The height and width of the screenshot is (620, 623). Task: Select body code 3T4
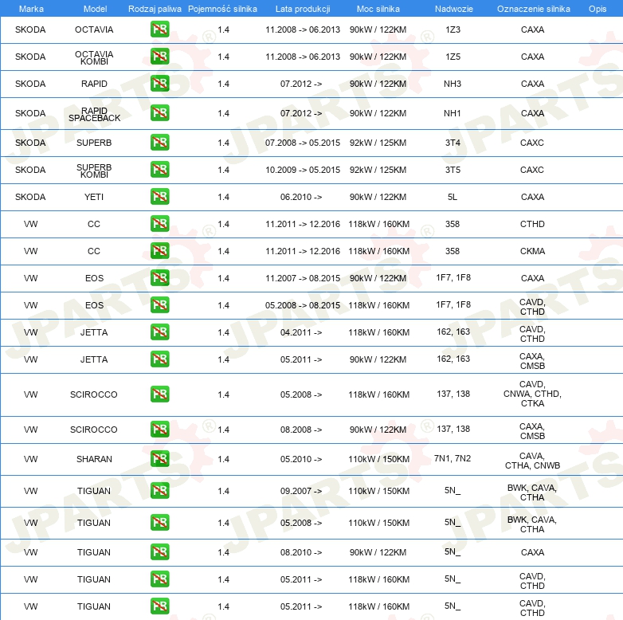pos(453,143)
